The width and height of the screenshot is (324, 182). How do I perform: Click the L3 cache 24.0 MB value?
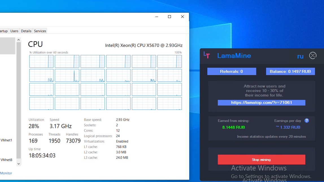pos(122,158)
